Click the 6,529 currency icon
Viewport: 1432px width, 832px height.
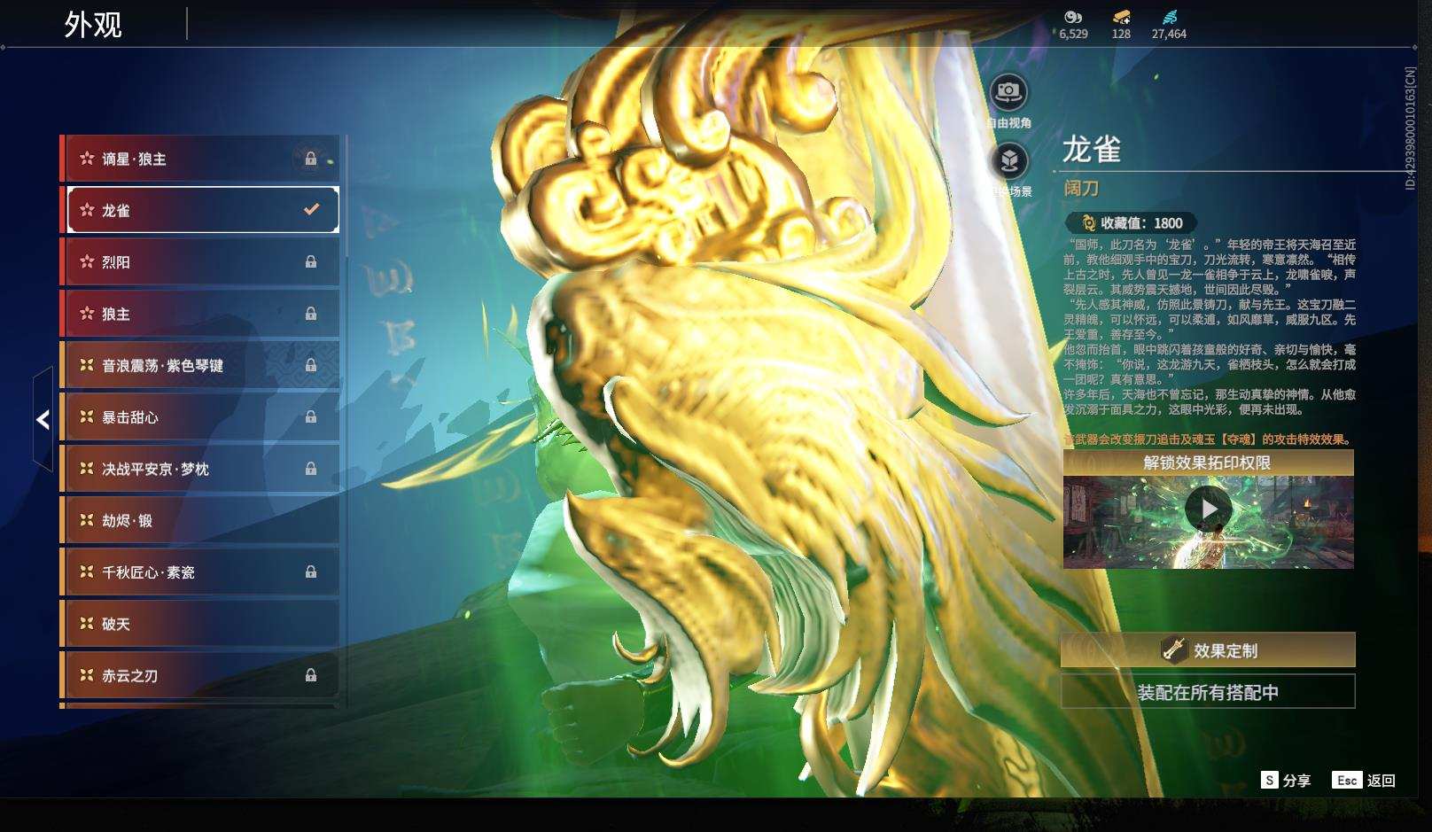[x=1073, y=17]
